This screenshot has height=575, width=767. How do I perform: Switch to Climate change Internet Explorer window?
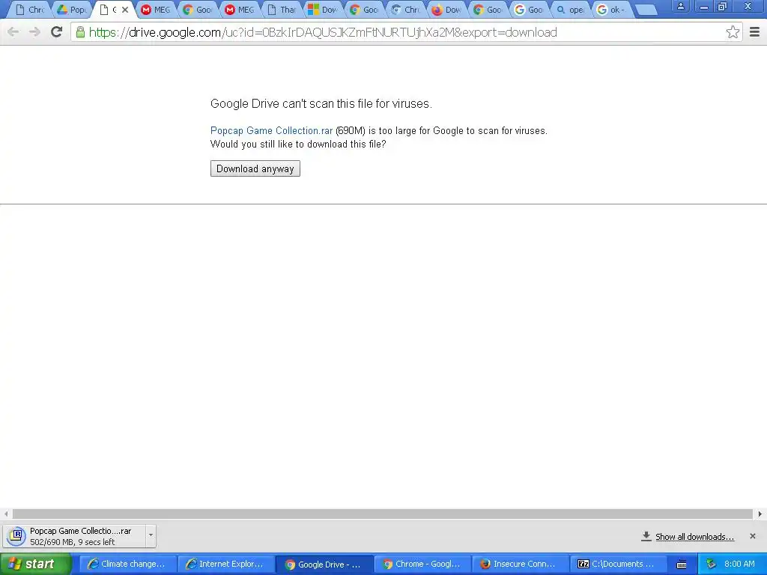(x=127, y=565)
